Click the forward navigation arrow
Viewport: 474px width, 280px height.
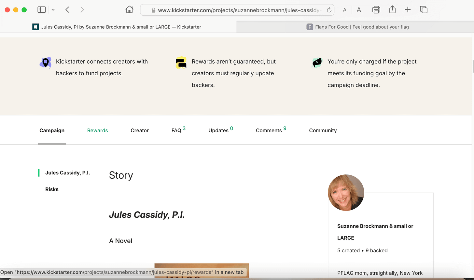tap(82, 9)
